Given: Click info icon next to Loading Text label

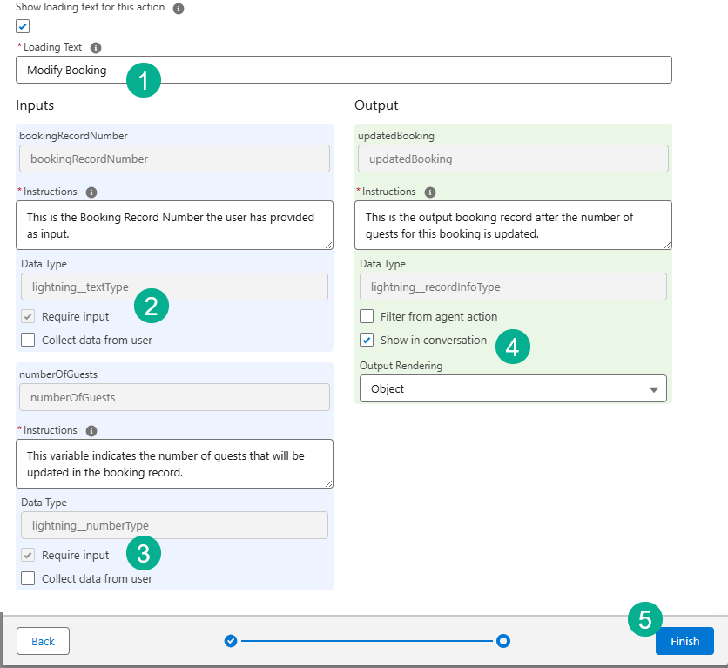Looking at the screenshot, I should (x=96, y=48).
